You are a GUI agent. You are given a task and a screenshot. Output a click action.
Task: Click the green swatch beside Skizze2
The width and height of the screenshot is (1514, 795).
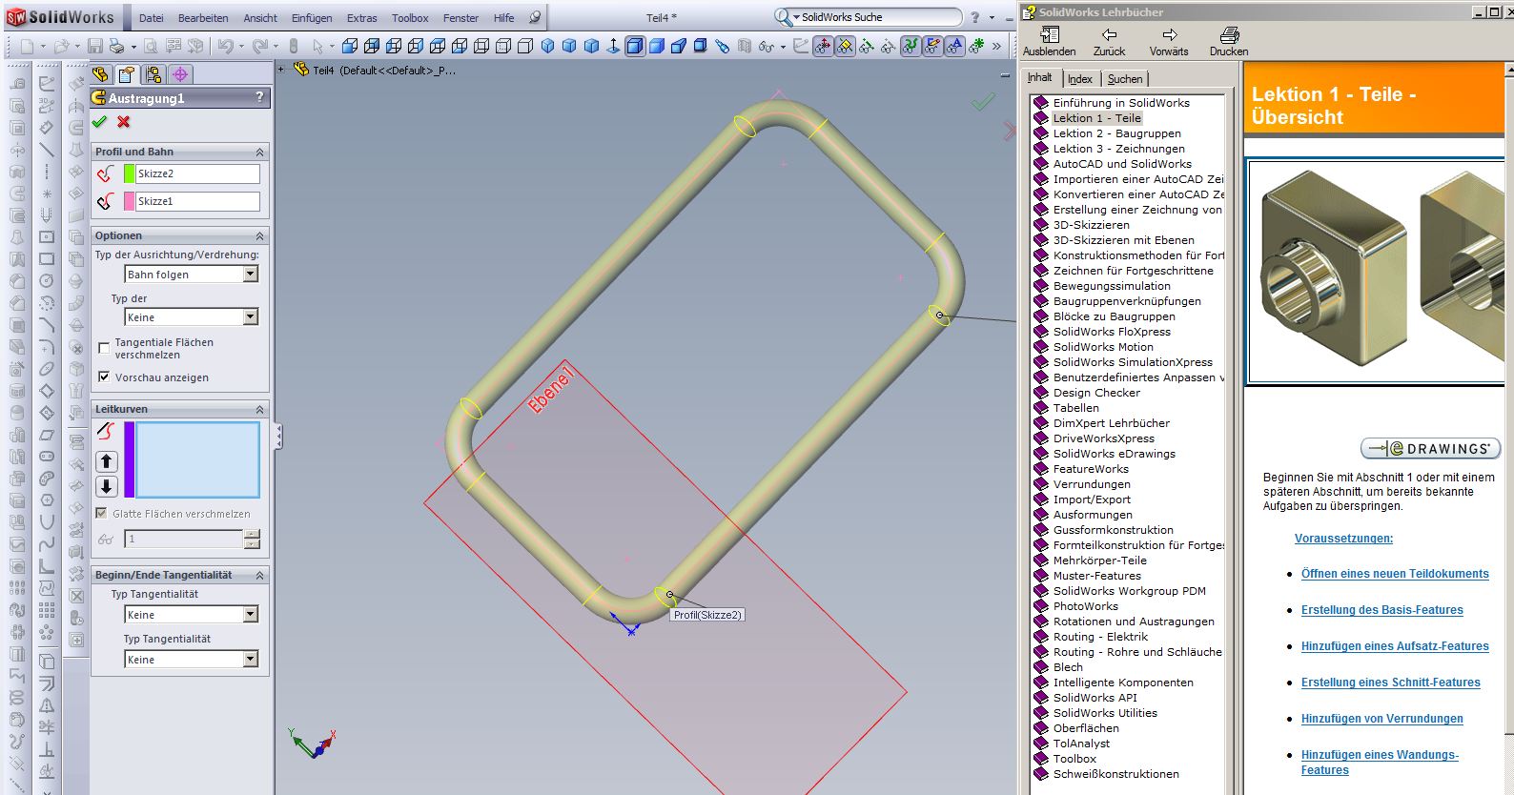(x=130, y=173)
